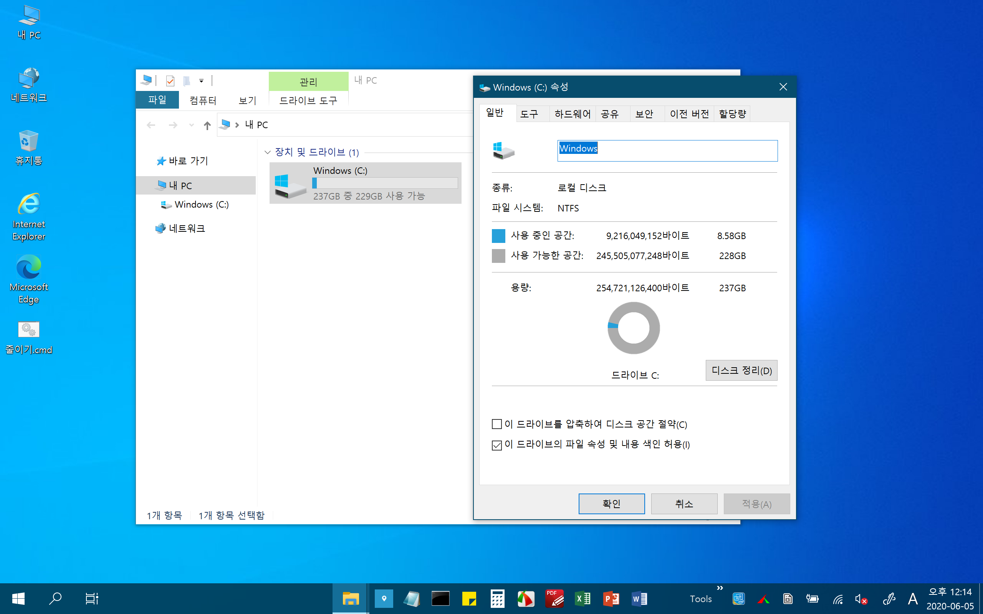Click the battery power tray icon
The height and width of the screenshot is (614, 983).
point(813,599)
